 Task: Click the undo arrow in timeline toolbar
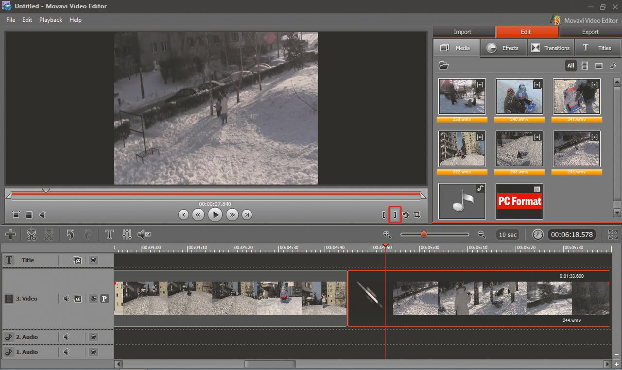point(70,235)
